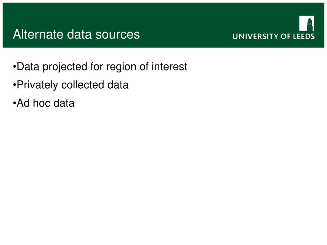Click the word collected in second bullet
Viewport: 327px width, 245px height.
coord(83,85)
